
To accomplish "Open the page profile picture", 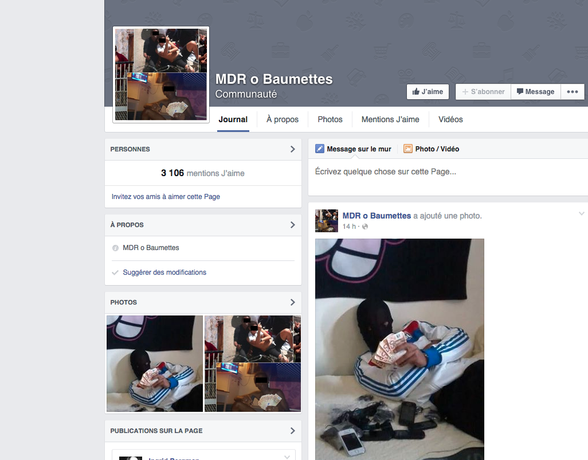I will point(161,75).
